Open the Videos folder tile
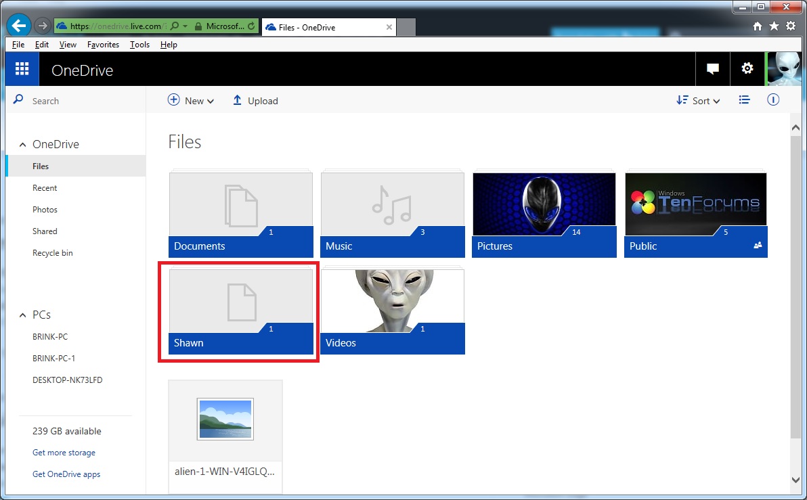Viewport: 807px width, 500px height. [392, 310]
